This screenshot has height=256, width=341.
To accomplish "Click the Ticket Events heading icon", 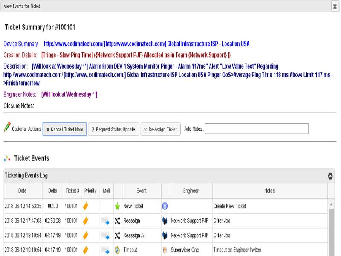I will click(x=7, y=158).
